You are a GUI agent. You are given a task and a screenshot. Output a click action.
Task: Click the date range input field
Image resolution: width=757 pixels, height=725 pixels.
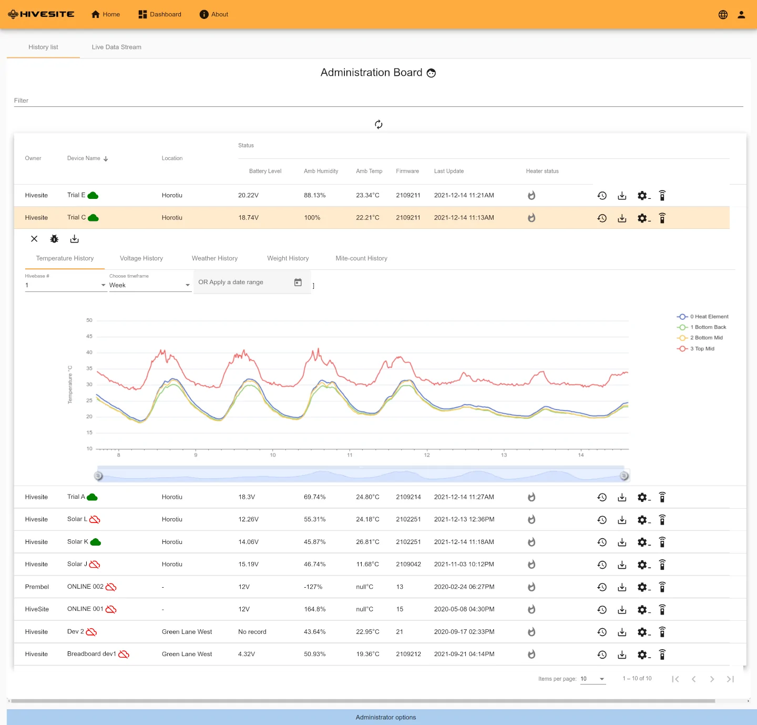pos(252,283)
